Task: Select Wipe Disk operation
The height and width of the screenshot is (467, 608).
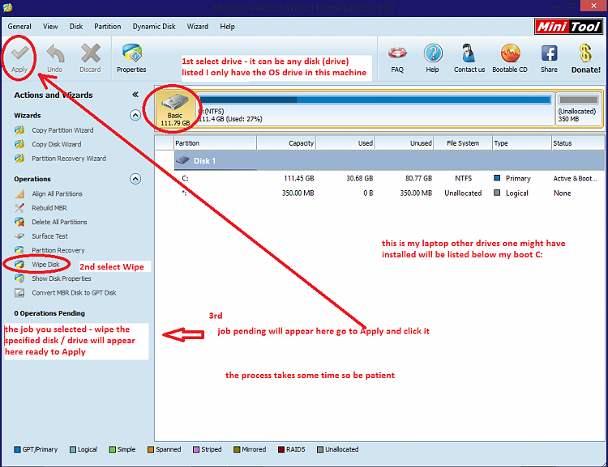Action: tap(45, 265)
